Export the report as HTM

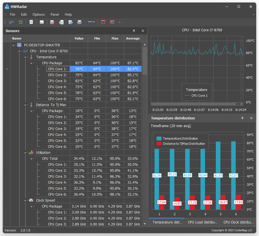coord(70,22)
